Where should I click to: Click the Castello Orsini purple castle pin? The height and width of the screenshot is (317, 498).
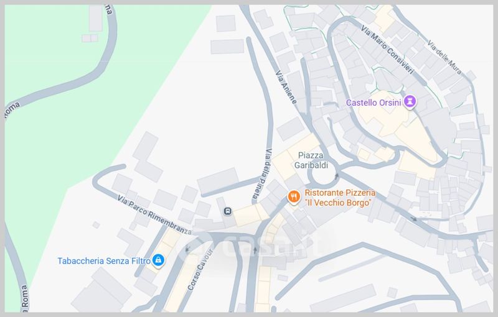(410, 102)
